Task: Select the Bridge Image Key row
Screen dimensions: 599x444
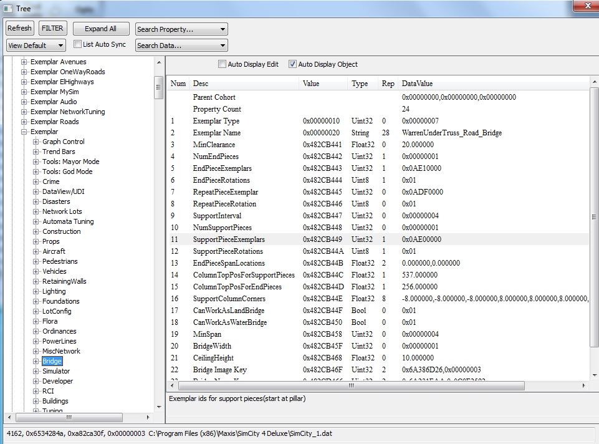Action: pyautogui.click(x=378, y=370)
